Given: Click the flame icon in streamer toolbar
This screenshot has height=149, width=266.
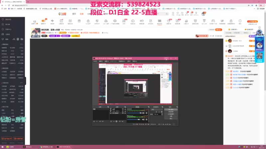Looking at the screenshot, I should point(88,21).
